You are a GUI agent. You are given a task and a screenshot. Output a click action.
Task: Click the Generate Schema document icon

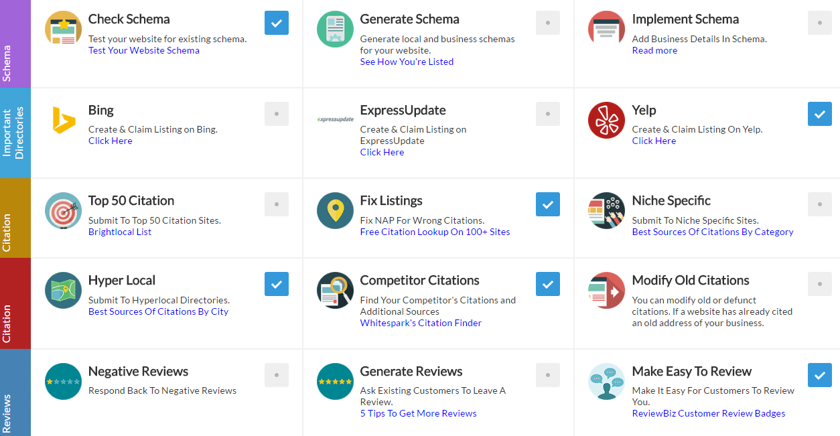tap(335, 29)
